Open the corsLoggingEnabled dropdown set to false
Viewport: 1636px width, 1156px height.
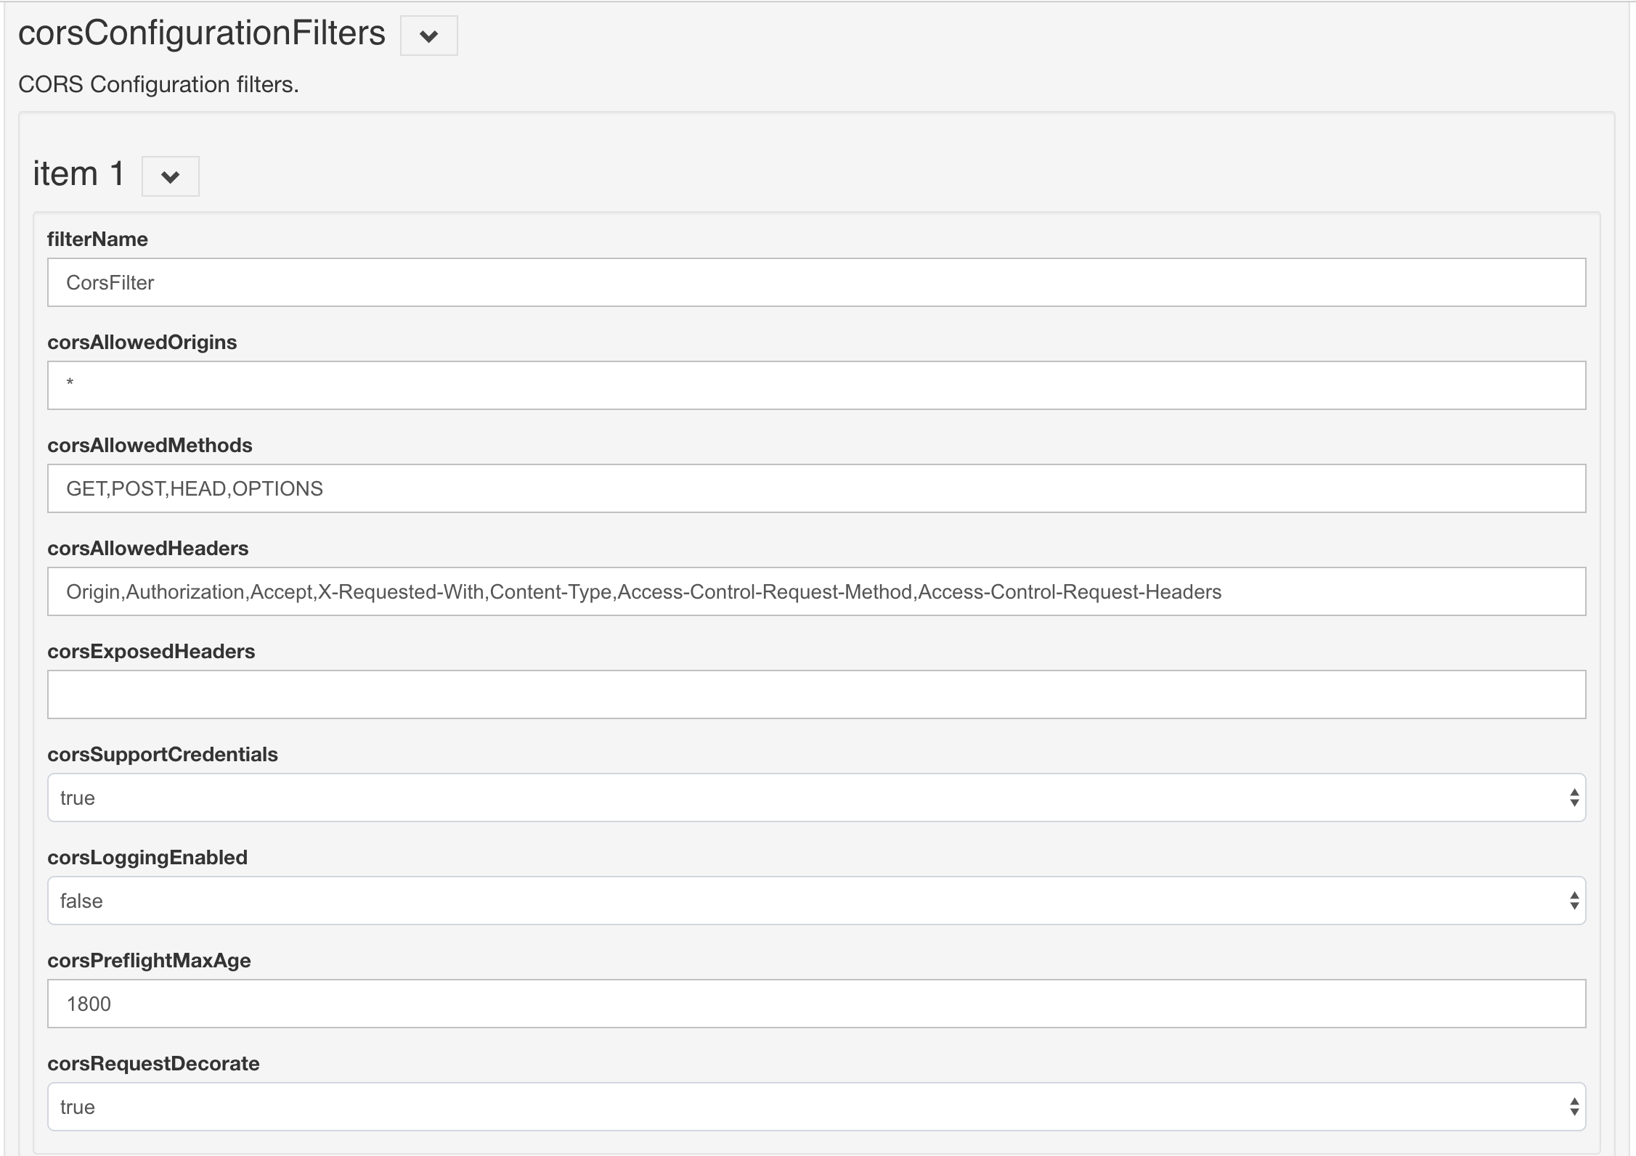click(816, 901)
